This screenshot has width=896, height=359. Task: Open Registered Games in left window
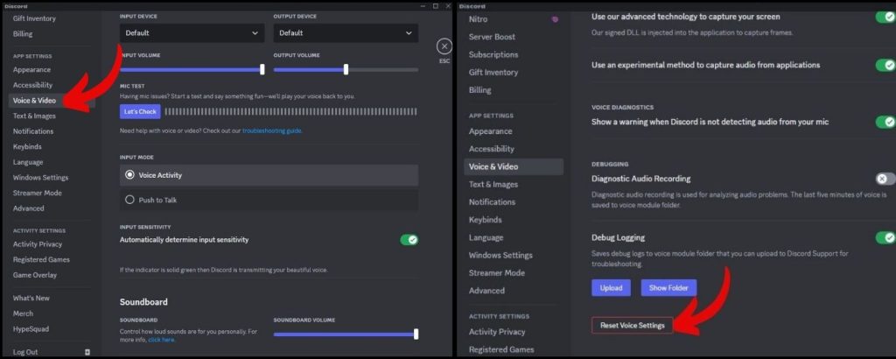[41, 260]
